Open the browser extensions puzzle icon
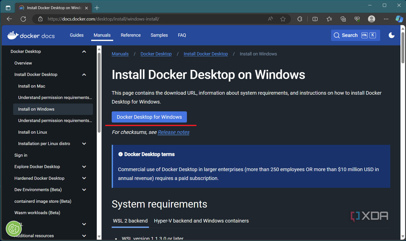Screen dimensions: 406x241 [300, 19]
